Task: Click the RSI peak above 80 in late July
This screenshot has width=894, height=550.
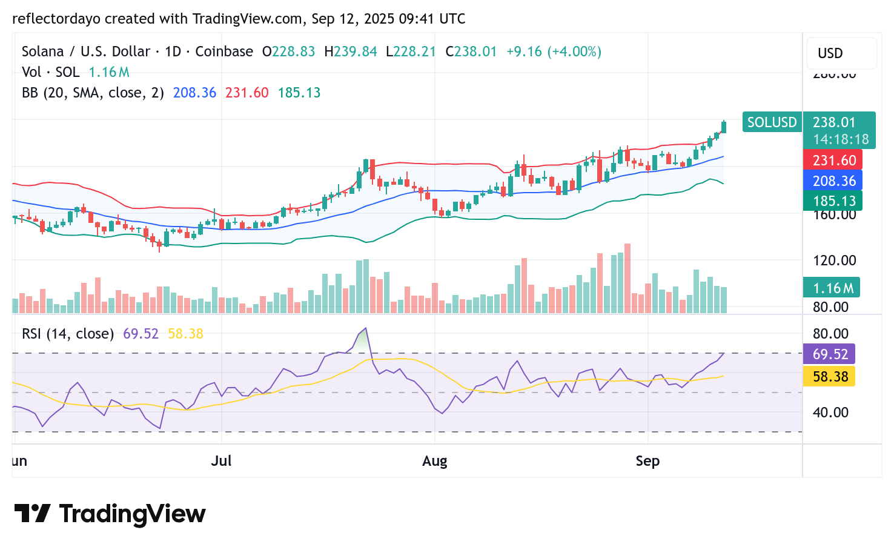Action: (365, 330)
